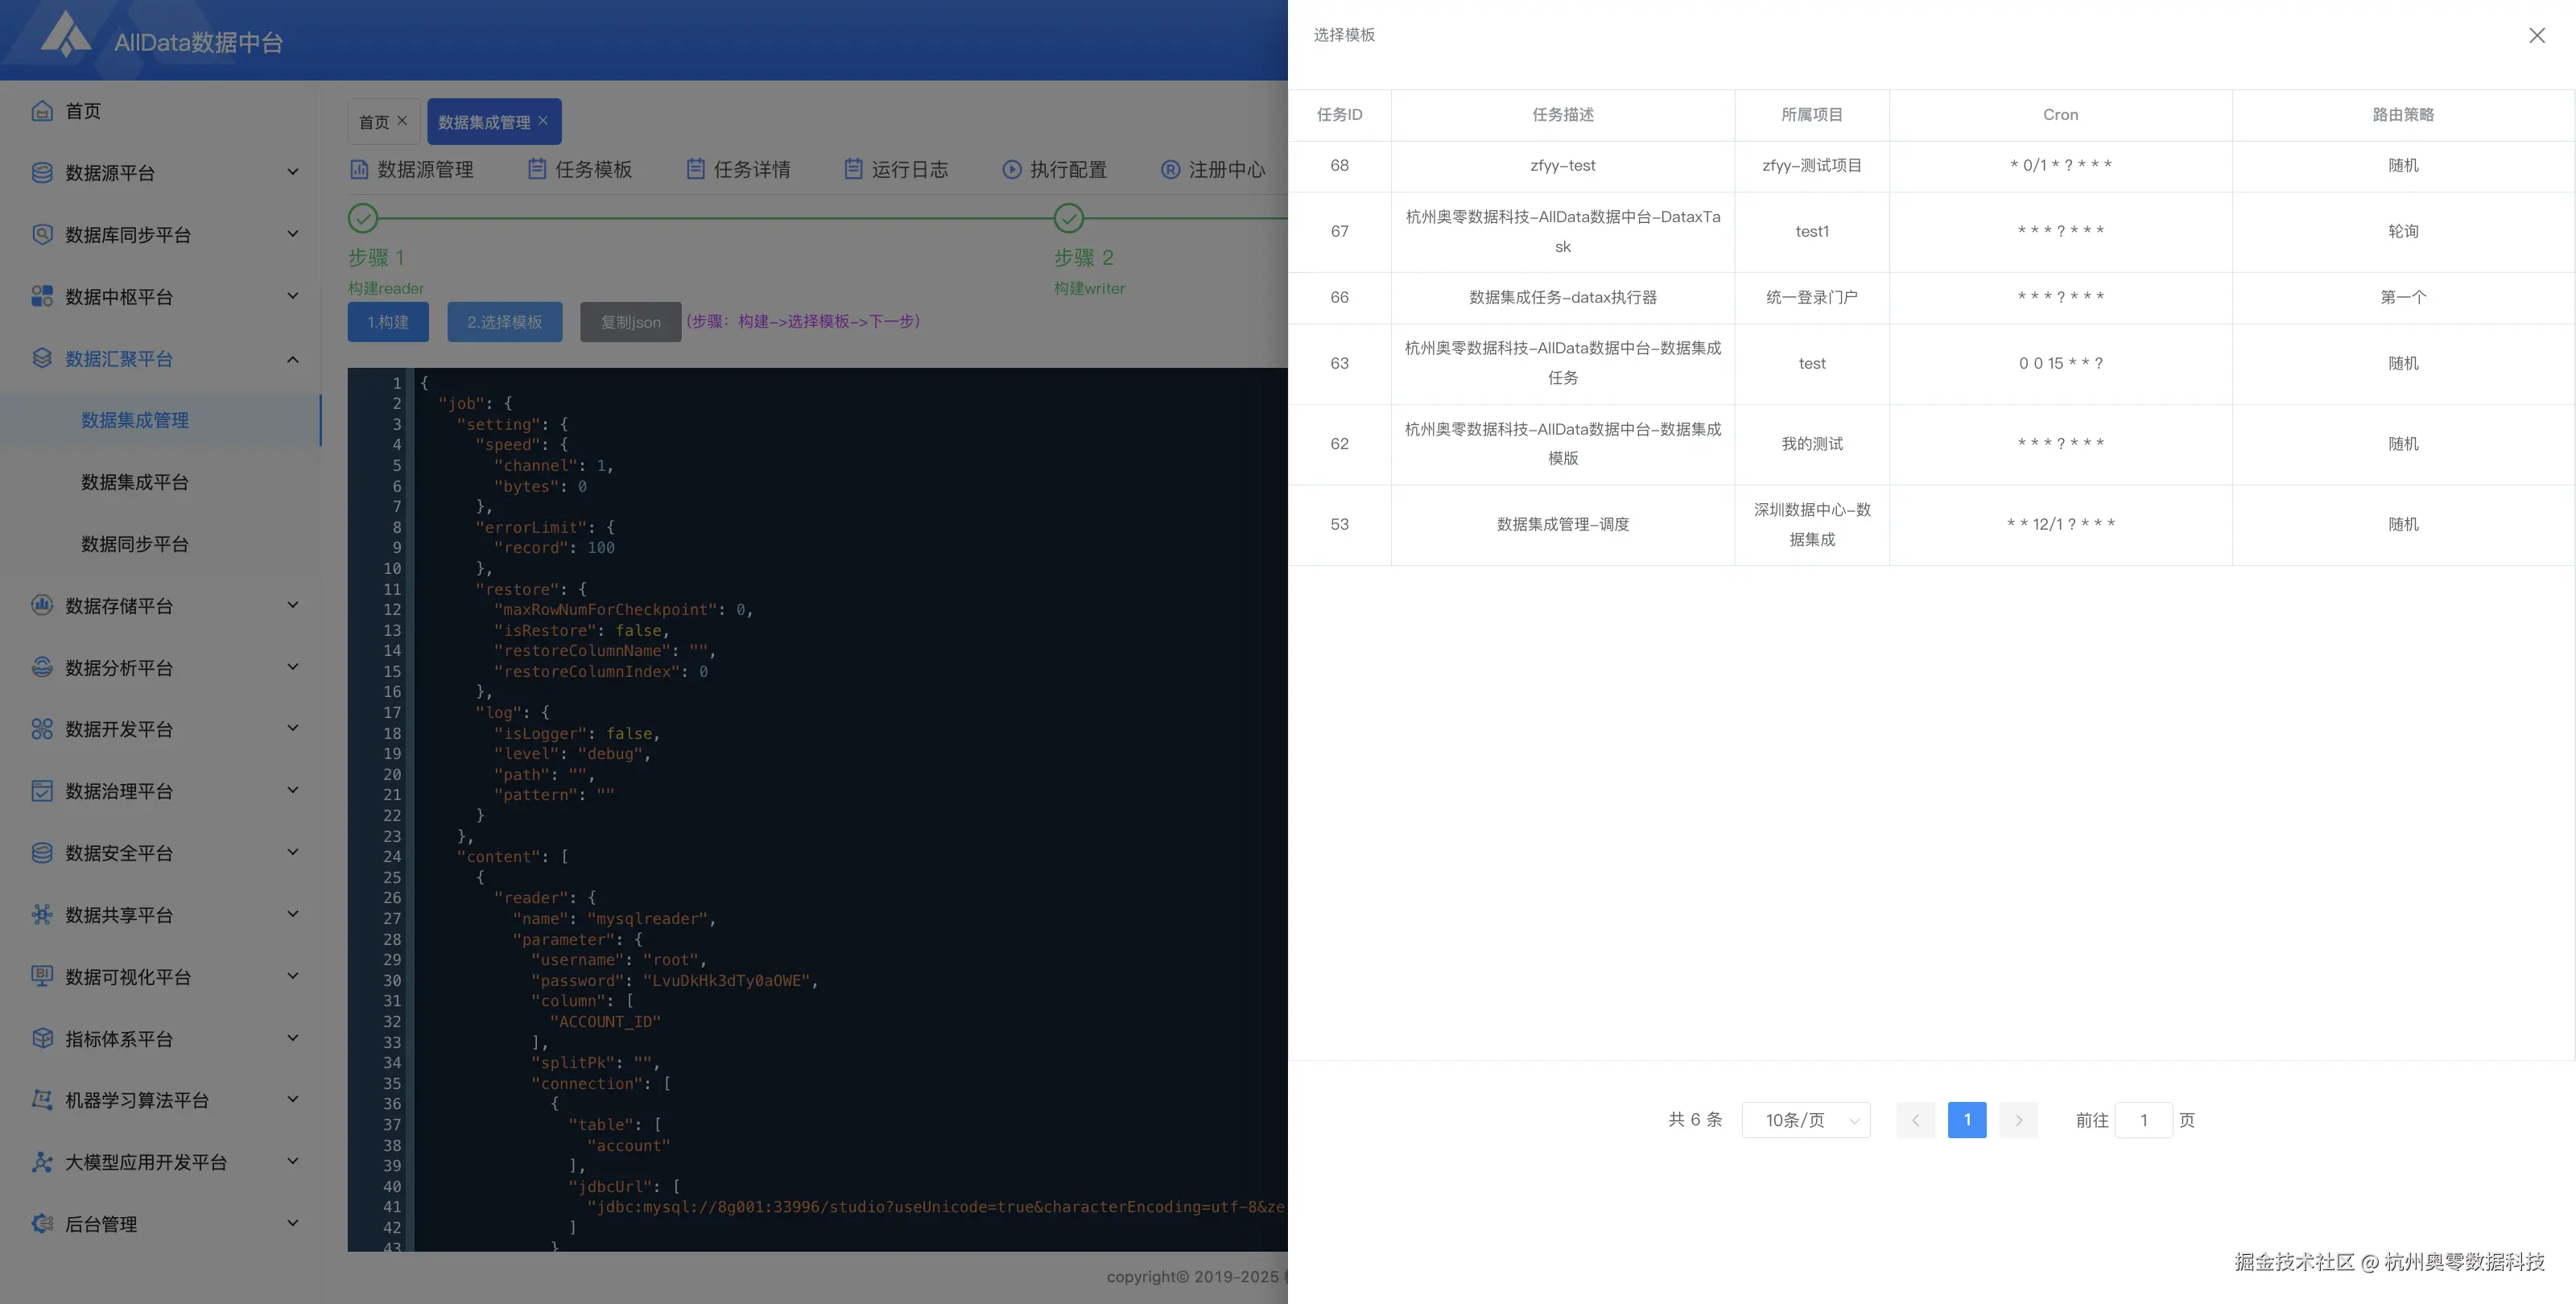The height and width of the screenshot is (1304, 2576).
Task: Switch to the 首页 tab
Action: coord(374,121)
